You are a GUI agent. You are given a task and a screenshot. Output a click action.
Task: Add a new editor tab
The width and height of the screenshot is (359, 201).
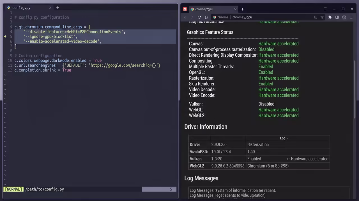[x=57, y=8]
